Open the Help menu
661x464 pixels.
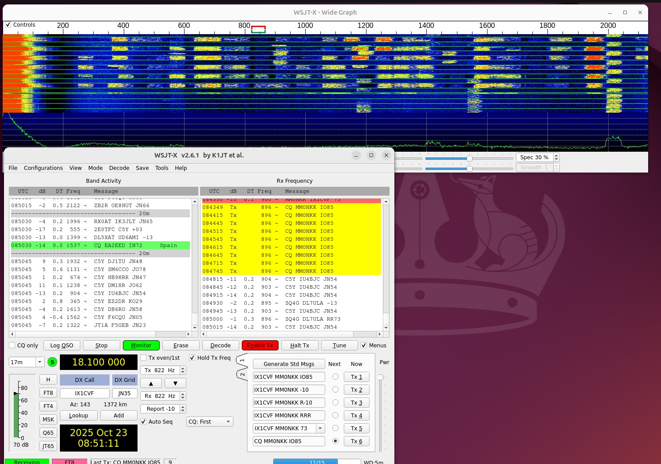181,168
